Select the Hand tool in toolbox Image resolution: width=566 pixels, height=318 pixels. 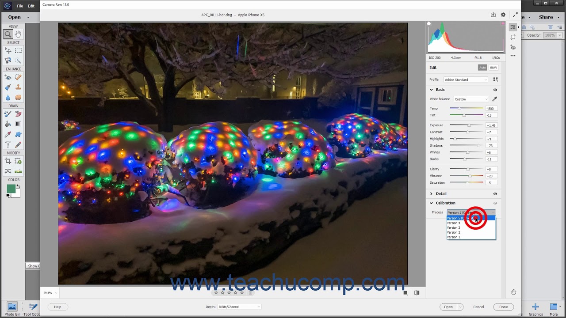(x=18, y=34)
